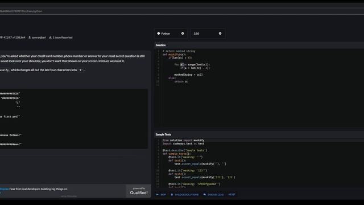Screen dimensions: 364x205
Task: Click the 'def sample_tests():' line
Action: pos(176,154)
